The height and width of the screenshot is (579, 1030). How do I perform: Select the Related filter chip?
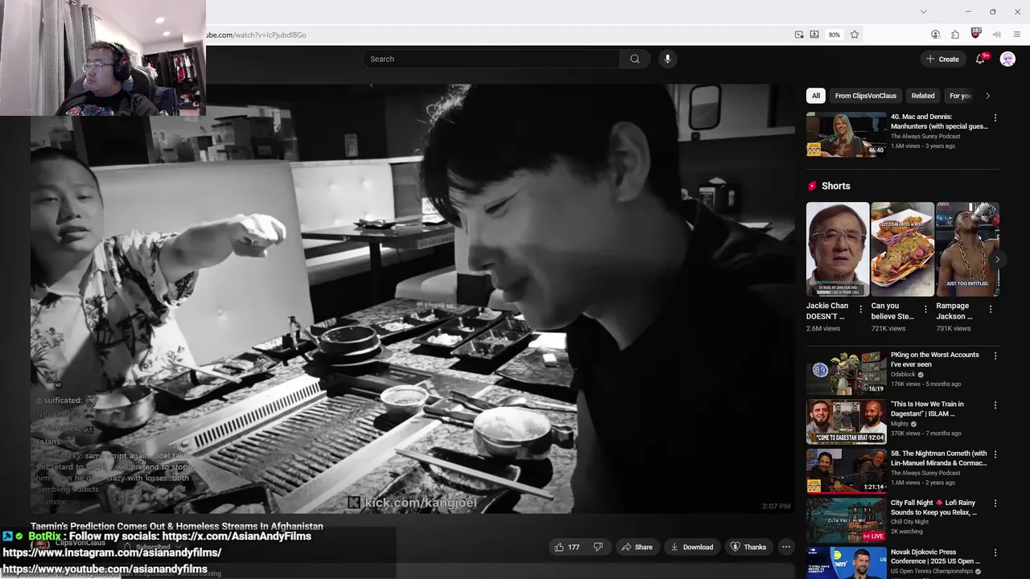[x=923, y=96]
